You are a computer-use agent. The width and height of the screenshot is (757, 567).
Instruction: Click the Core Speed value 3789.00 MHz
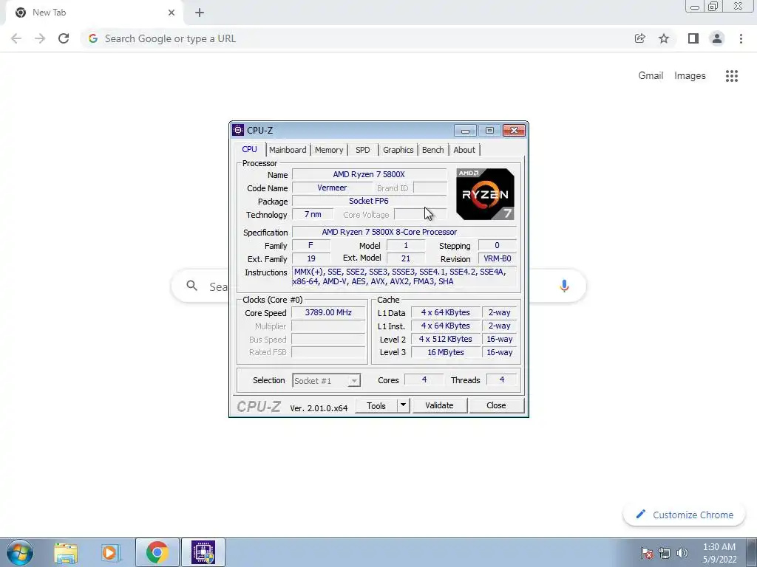click(x=328, y=312)
